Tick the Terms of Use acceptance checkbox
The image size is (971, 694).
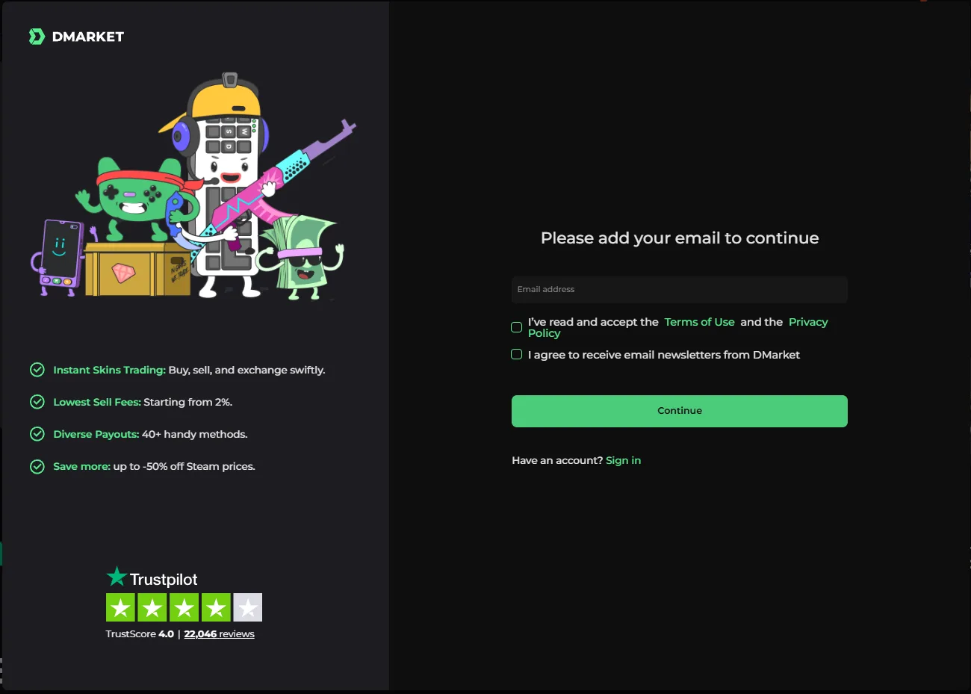coord(516,327)
